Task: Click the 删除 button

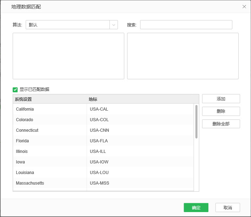Action: 221,111
